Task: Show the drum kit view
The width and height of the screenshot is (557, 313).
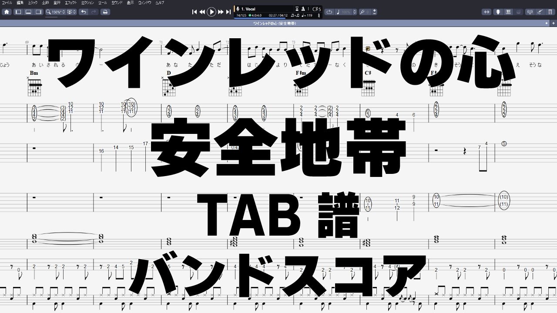Action: (518, 12)
